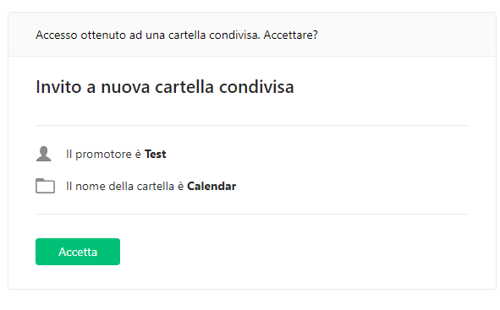Click the word 'nuova' in the heading
Screen dimensions: 500x310
click(x=125, y=88)
